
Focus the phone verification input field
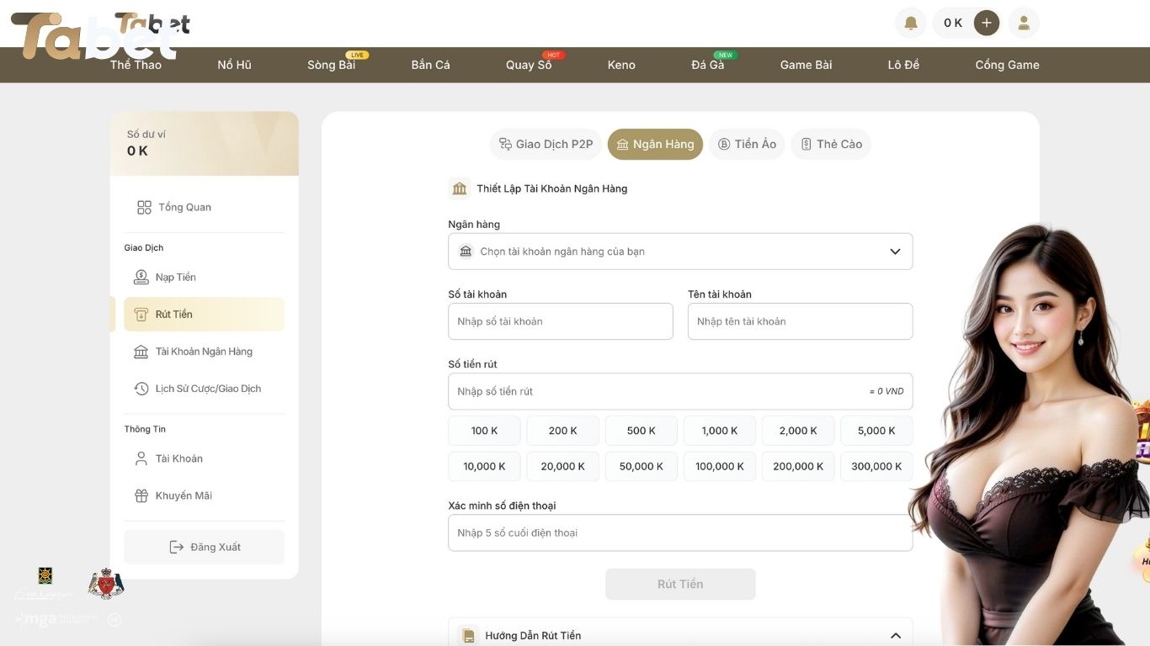(x=679, y=532)
